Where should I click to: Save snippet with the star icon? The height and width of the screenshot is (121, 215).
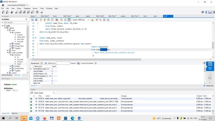click(x=92, y=20)
